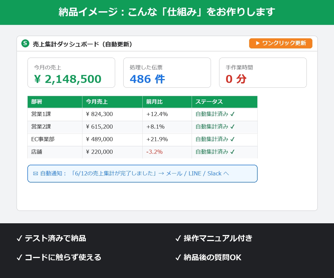Click the 売上集計ダッシュボード title text

tap(82, 44)
